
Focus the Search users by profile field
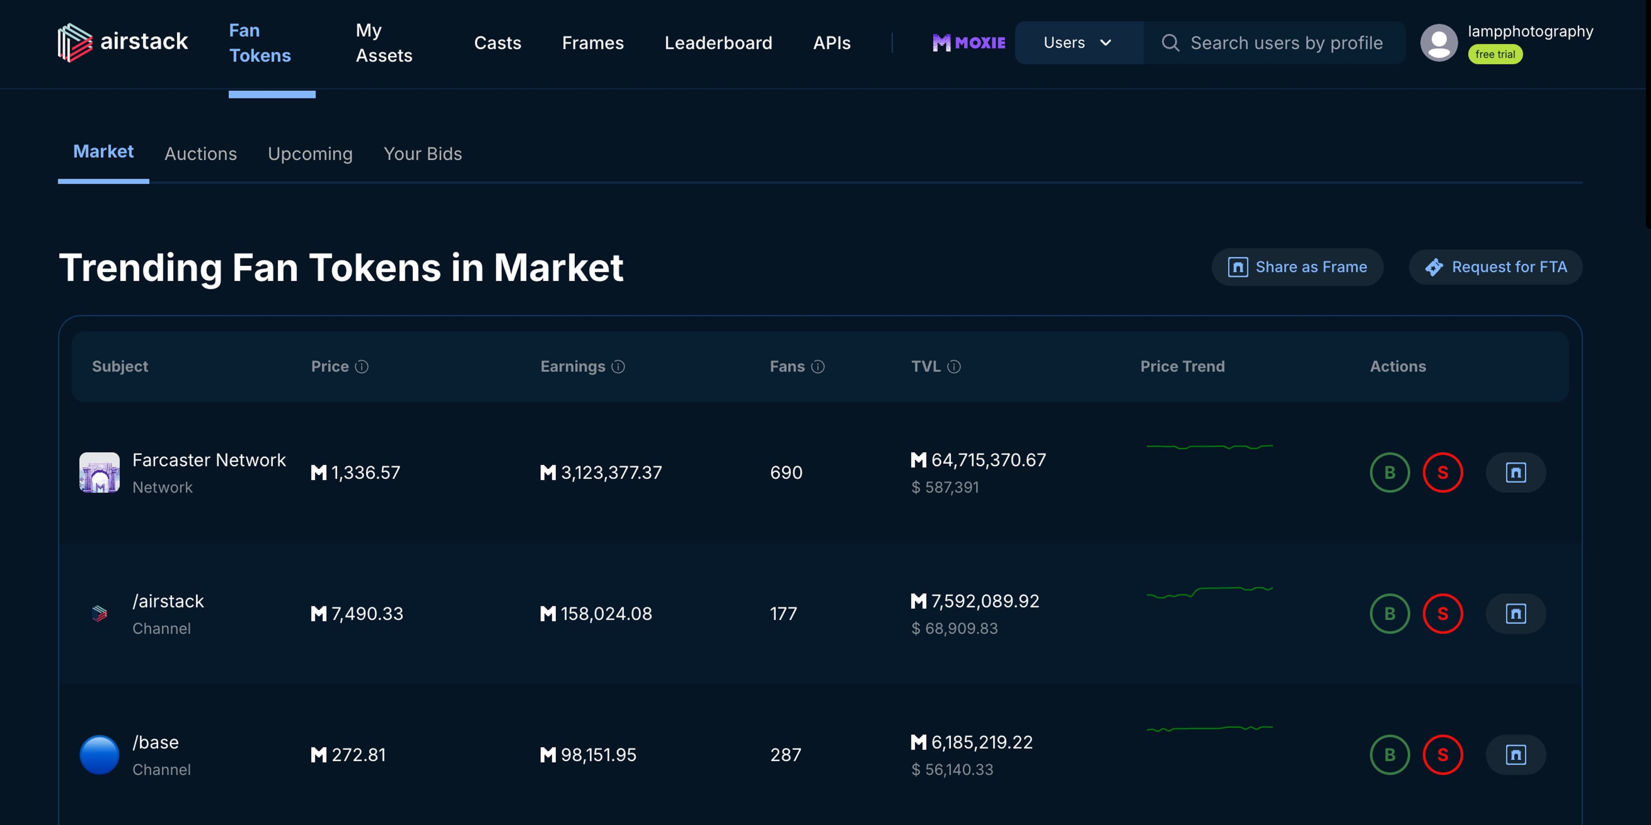tap(1274, 42)
